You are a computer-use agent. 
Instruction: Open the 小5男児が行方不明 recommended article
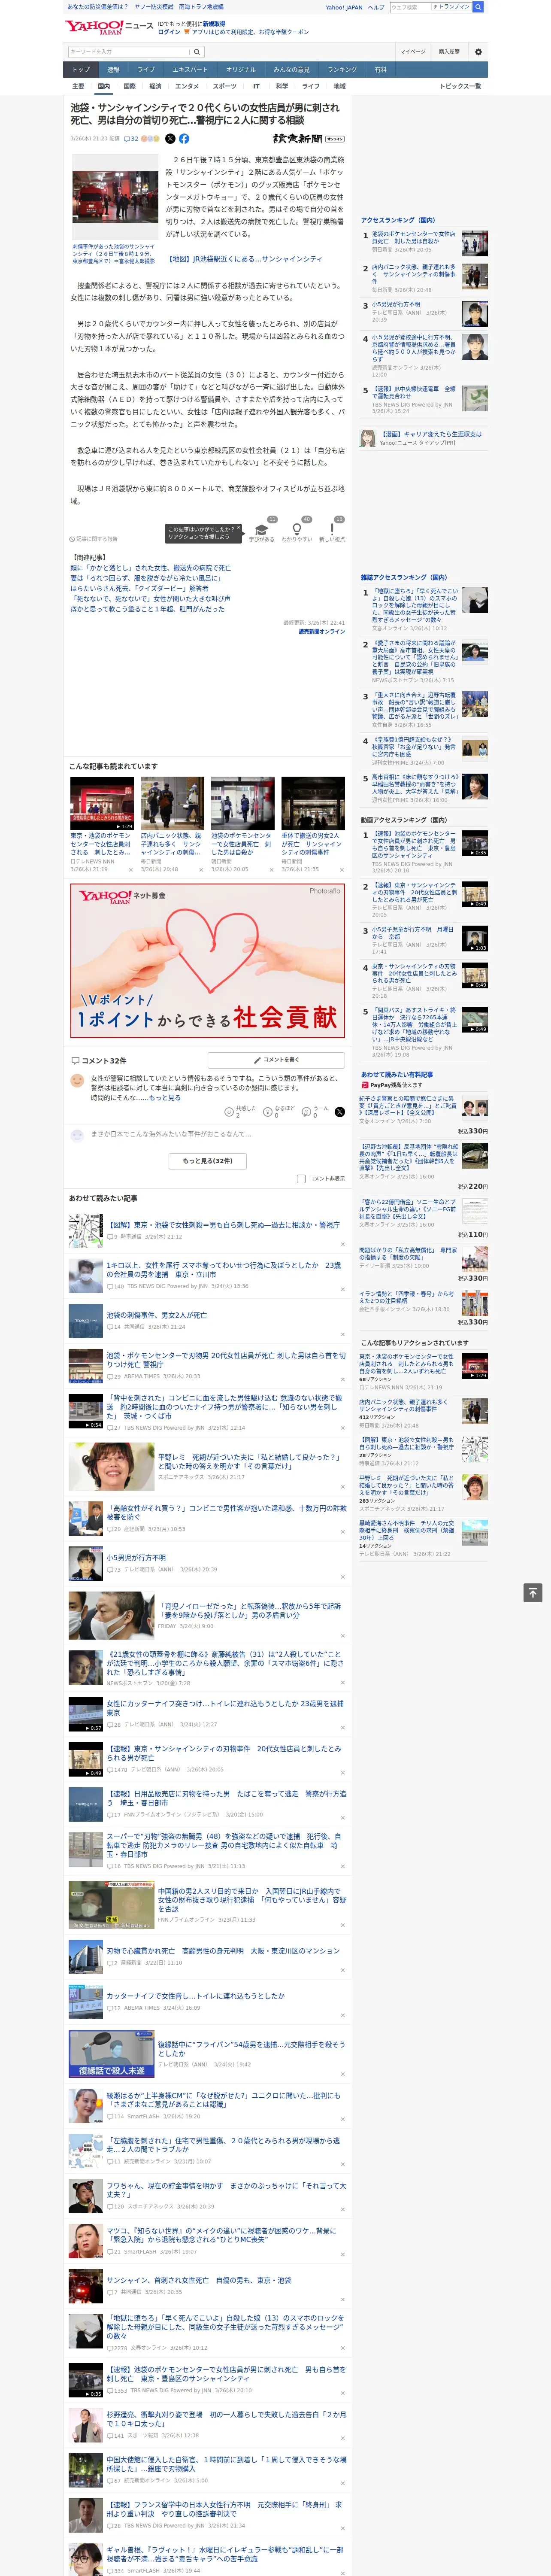pyautogui.click(x=136, y=1557)
